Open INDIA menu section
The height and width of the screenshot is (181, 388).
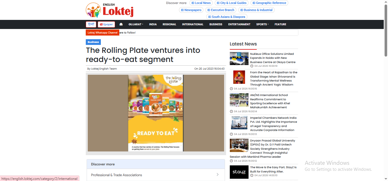[153, 24]
